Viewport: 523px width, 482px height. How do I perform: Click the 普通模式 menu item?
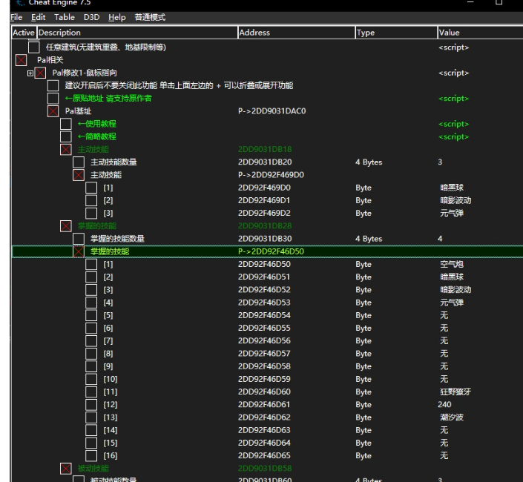(150, 17)
